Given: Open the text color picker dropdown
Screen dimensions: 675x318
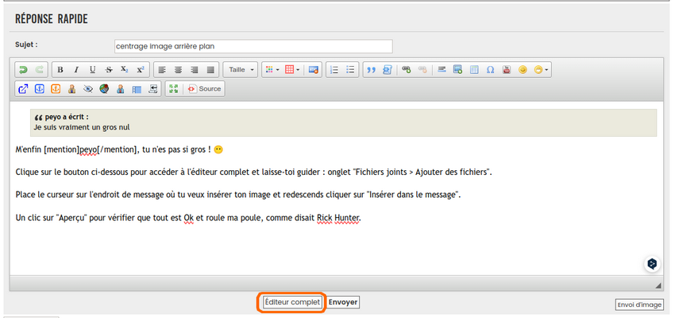Looking at the screenshot, I should (x=272, y=70).
